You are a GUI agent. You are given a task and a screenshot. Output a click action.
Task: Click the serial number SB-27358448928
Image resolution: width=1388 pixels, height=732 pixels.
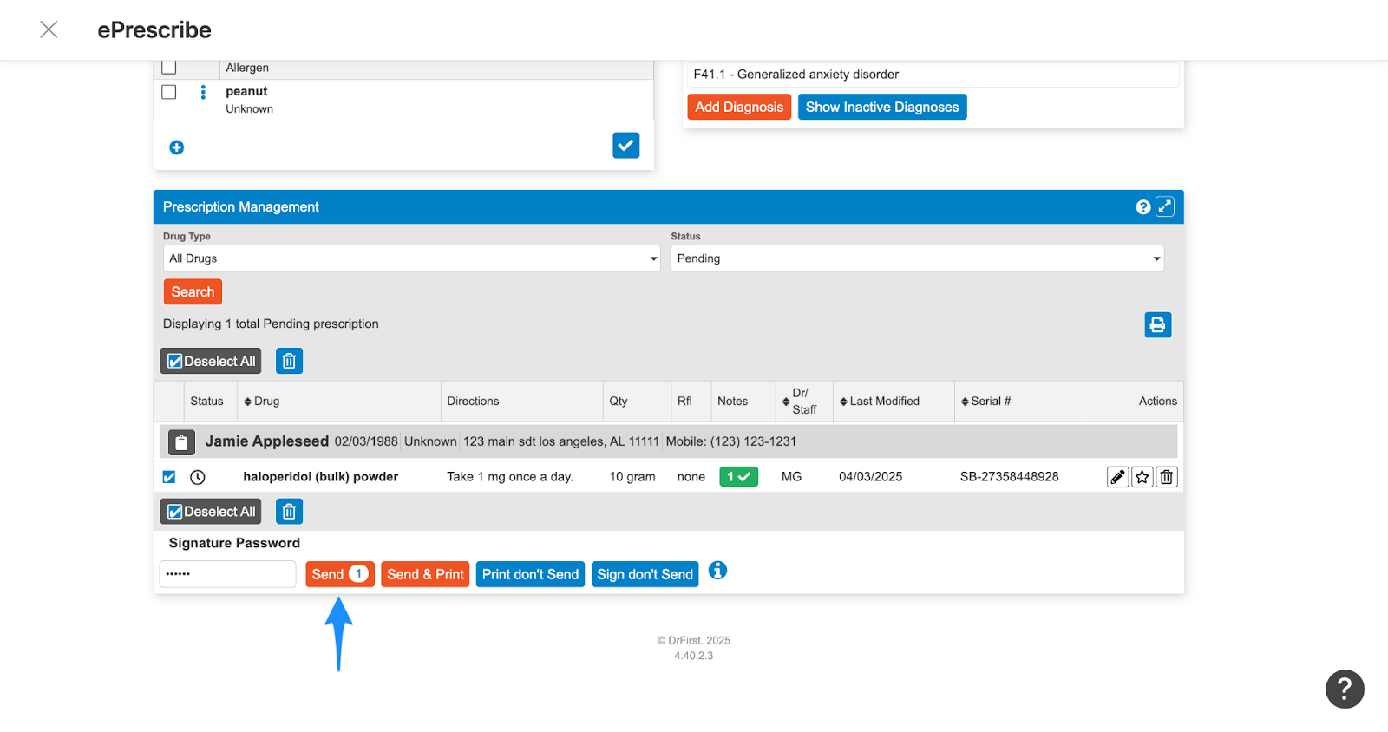click(x=1010, y=477)
